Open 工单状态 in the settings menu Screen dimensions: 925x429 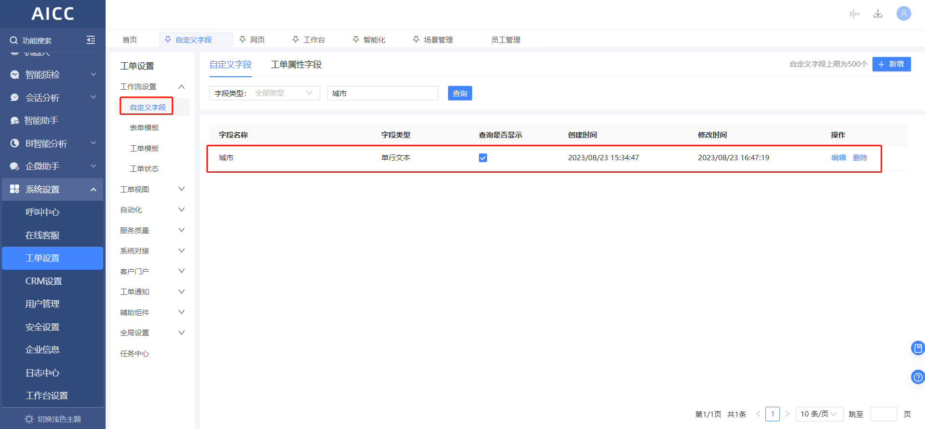[x=144, y=168]
